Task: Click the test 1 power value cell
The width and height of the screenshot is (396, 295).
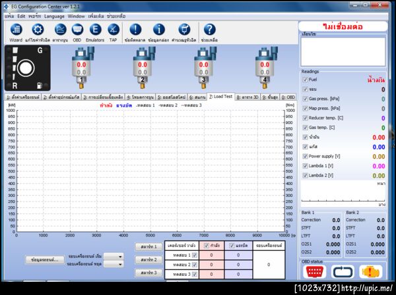Action: 211,255
